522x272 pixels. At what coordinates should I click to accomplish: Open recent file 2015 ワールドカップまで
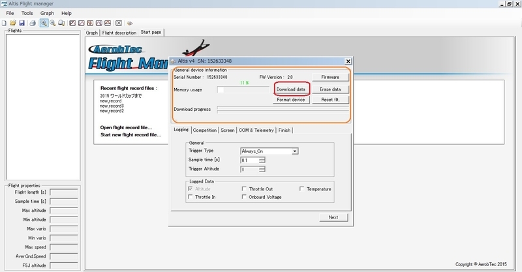click(x=121, y=95)
